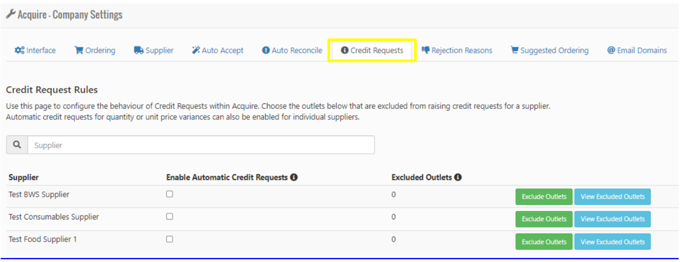Switch to the Auto Reconcile tab
680x262 pixels.
point(292,50)
